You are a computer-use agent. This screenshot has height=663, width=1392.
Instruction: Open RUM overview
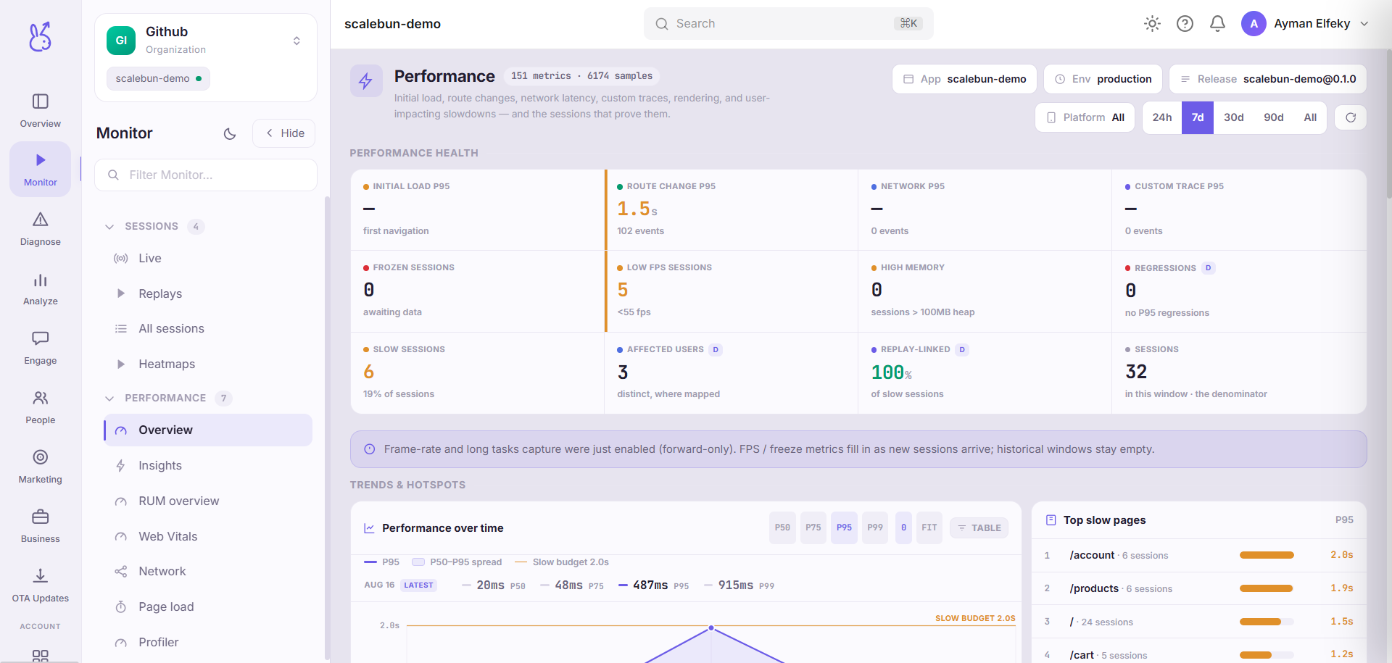tap(209, 501)
